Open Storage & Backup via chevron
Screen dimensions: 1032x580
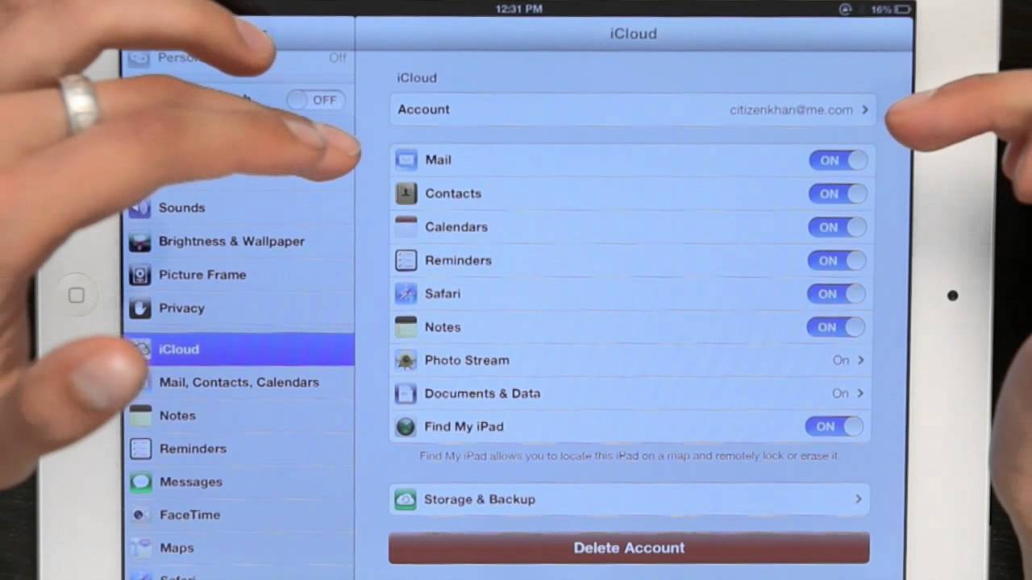click(x=858, y=499)
